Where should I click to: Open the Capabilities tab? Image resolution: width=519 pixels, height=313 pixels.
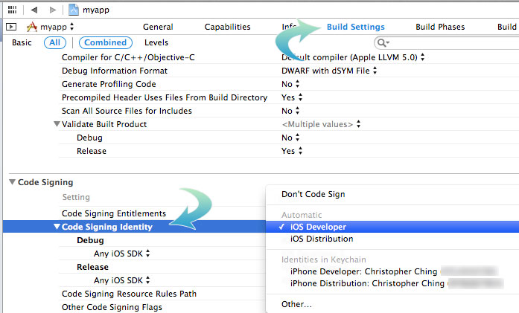(x=227, y=27)
